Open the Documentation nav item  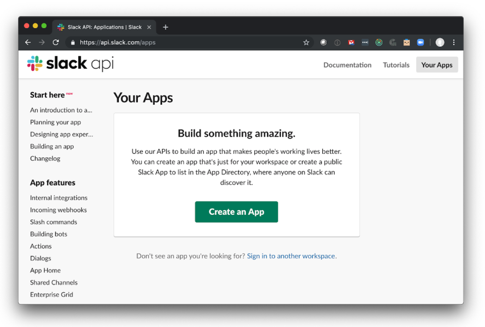[347, 65]
